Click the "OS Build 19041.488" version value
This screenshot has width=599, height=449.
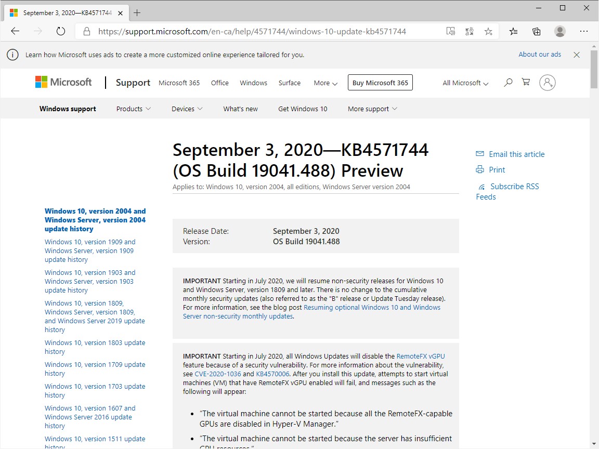306,242
